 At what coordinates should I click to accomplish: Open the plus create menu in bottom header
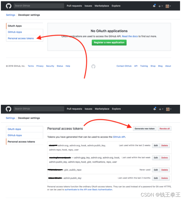[x=161, y=109]
